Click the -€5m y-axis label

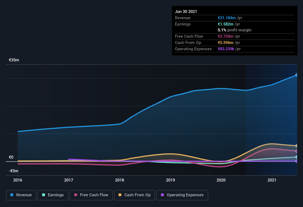click(14, 171)
